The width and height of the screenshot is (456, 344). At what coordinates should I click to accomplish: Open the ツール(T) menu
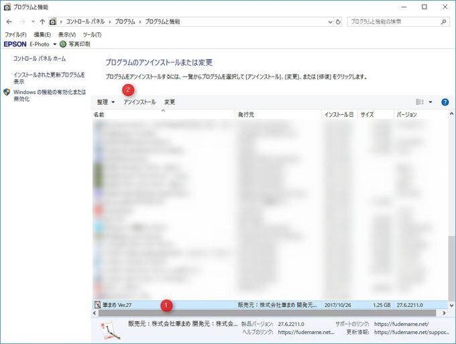[92, 34]
